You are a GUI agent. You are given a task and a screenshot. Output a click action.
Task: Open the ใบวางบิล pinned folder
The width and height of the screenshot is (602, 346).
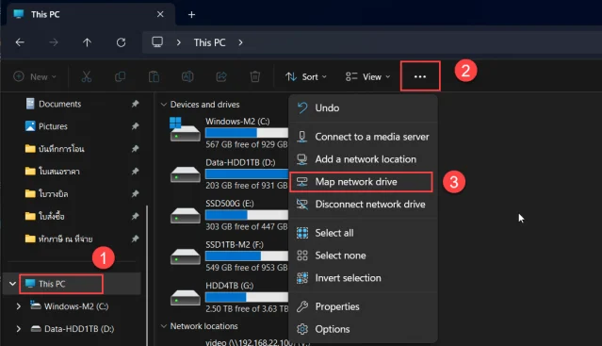[54, 193]
